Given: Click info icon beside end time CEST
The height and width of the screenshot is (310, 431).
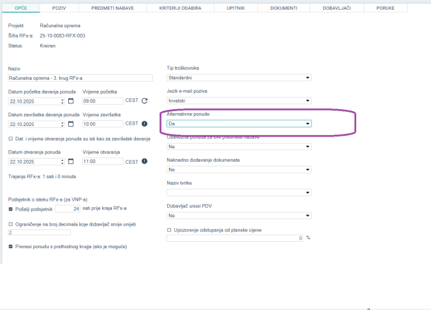Looking at the screenshot, I should coord(144,123).
